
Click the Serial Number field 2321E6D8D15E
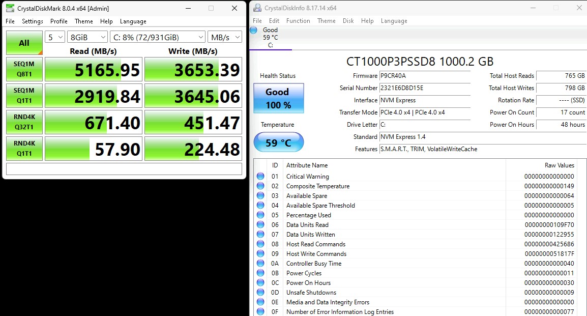point(425,88)
